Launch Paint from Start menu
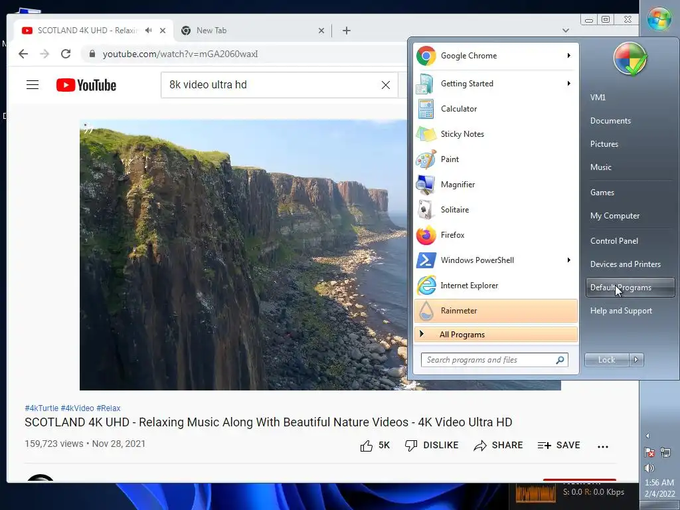The height and width of the screenshot is (510, 680). click(495, 159)
